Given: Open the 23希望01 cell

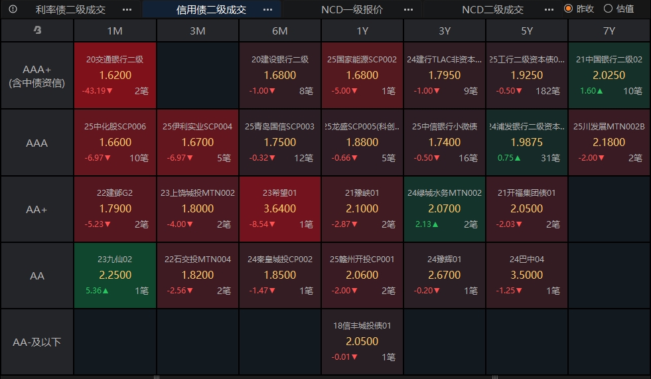Looking at the screenshot, I should (280, 209).
